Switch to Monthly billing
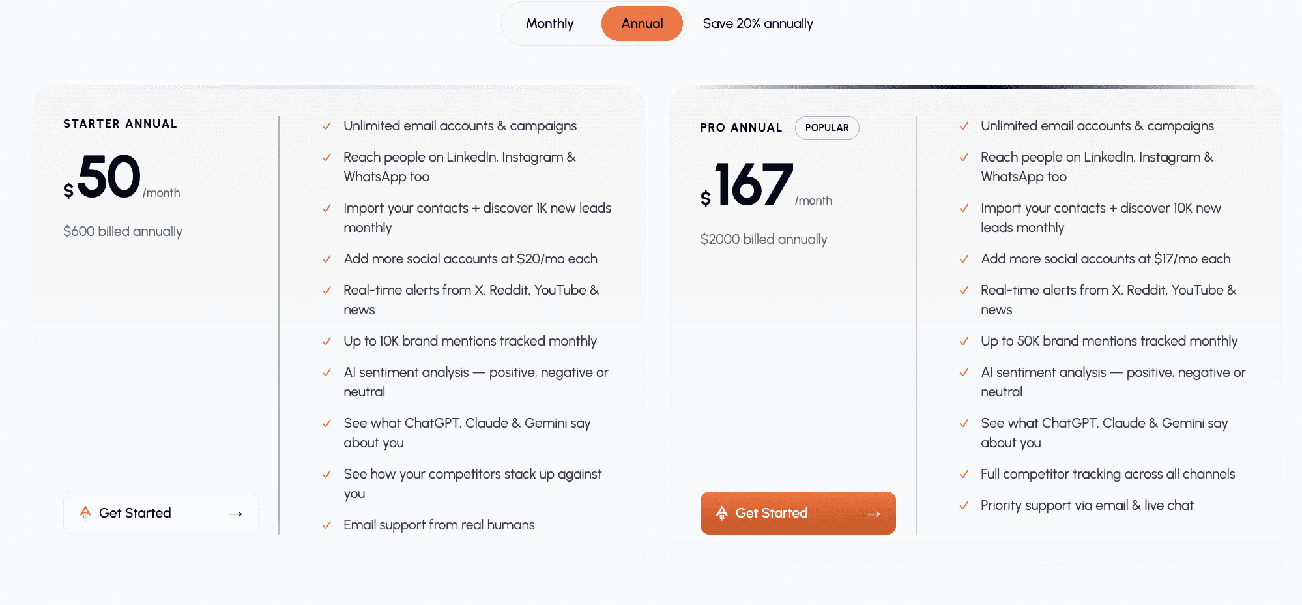This screenshot has width=1302, height=605. coord(549,24)
